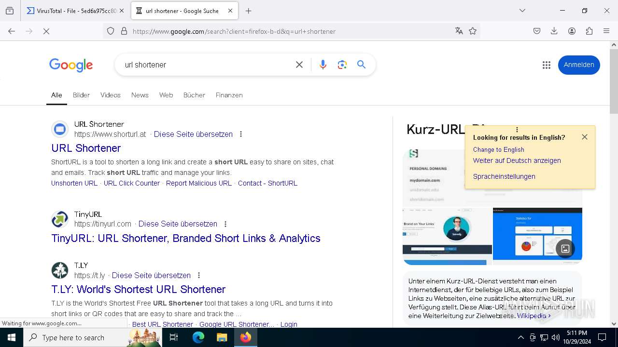Open Spracheinstellungen link
The image size is (618, 347).
[504, 176]
